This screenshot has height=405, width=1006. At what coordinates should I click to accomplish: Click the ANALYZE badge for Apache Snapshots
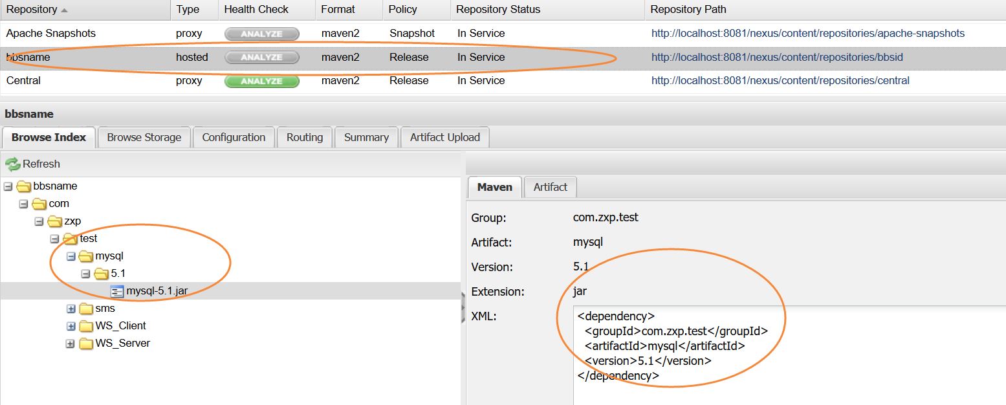(261, 34)
